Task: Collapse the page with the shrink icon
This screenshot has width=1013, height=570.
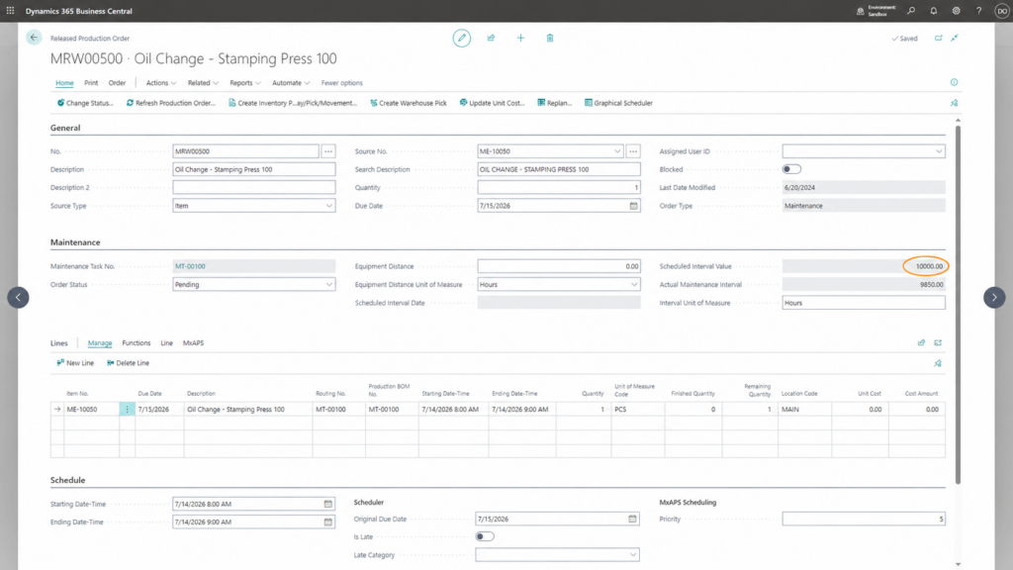Action: (955, 39)
